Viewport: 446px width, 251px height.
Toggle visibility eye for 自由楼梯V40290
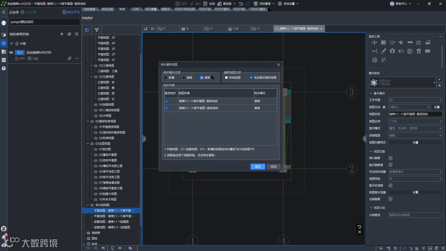point(11,52)
